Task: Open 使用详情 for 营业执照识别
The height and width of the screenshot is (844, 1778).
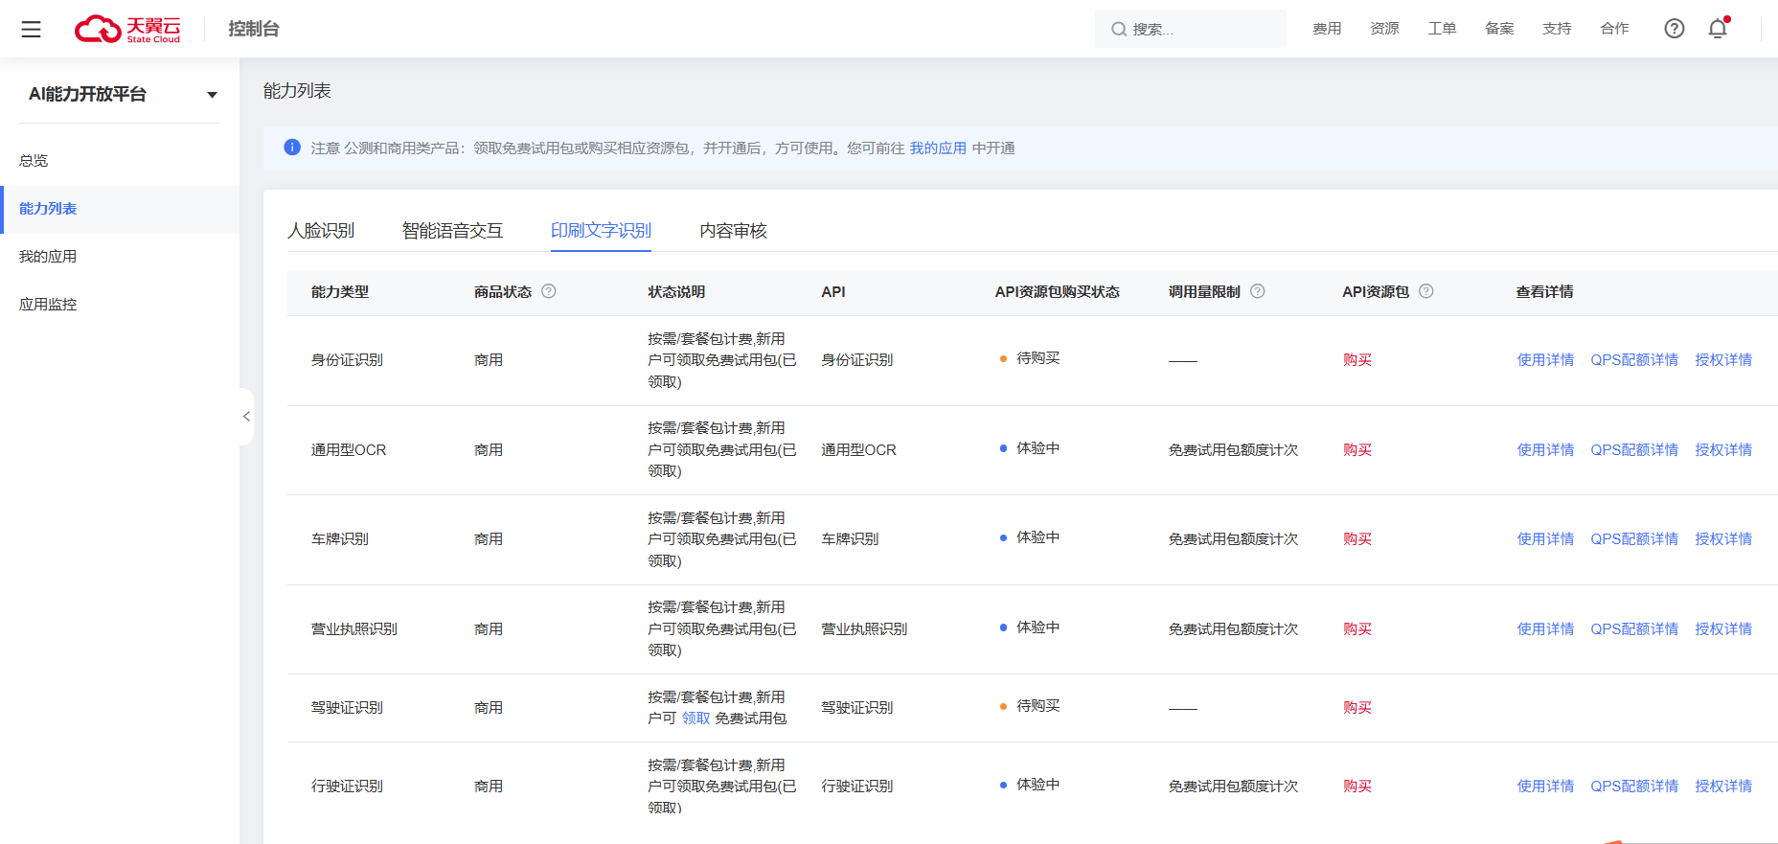Action: click(x=1545, y=629)
